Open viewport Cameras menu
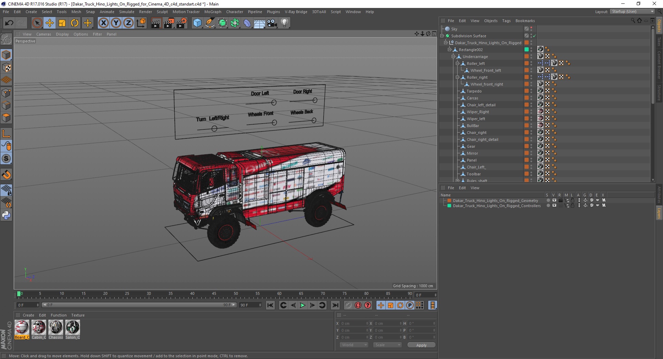This screenshot has height=359, width=663. [44, 34]
